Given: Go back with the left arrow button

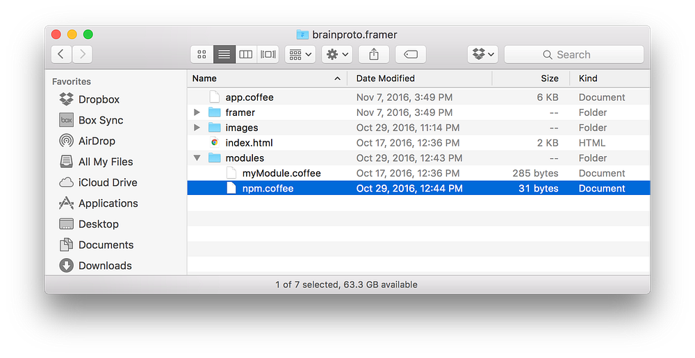Looking at the screenshot, I should click(62, 54).
